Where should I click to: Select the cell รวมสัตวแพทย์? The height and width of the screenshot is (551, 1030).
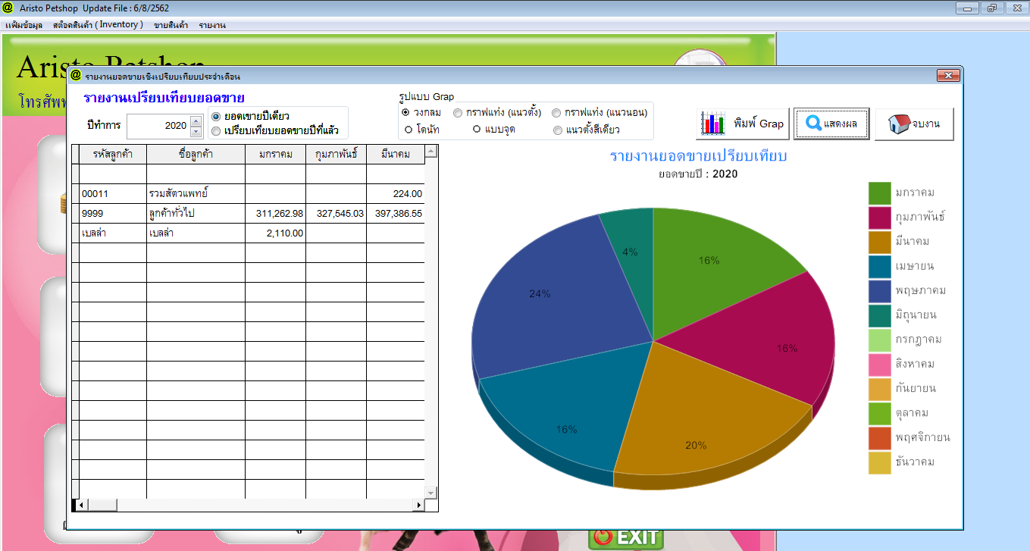[196, 194]
